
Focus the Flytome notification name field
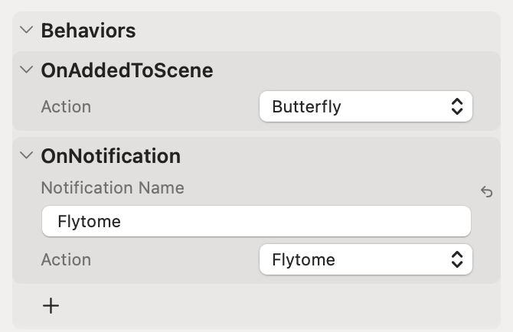256,221
